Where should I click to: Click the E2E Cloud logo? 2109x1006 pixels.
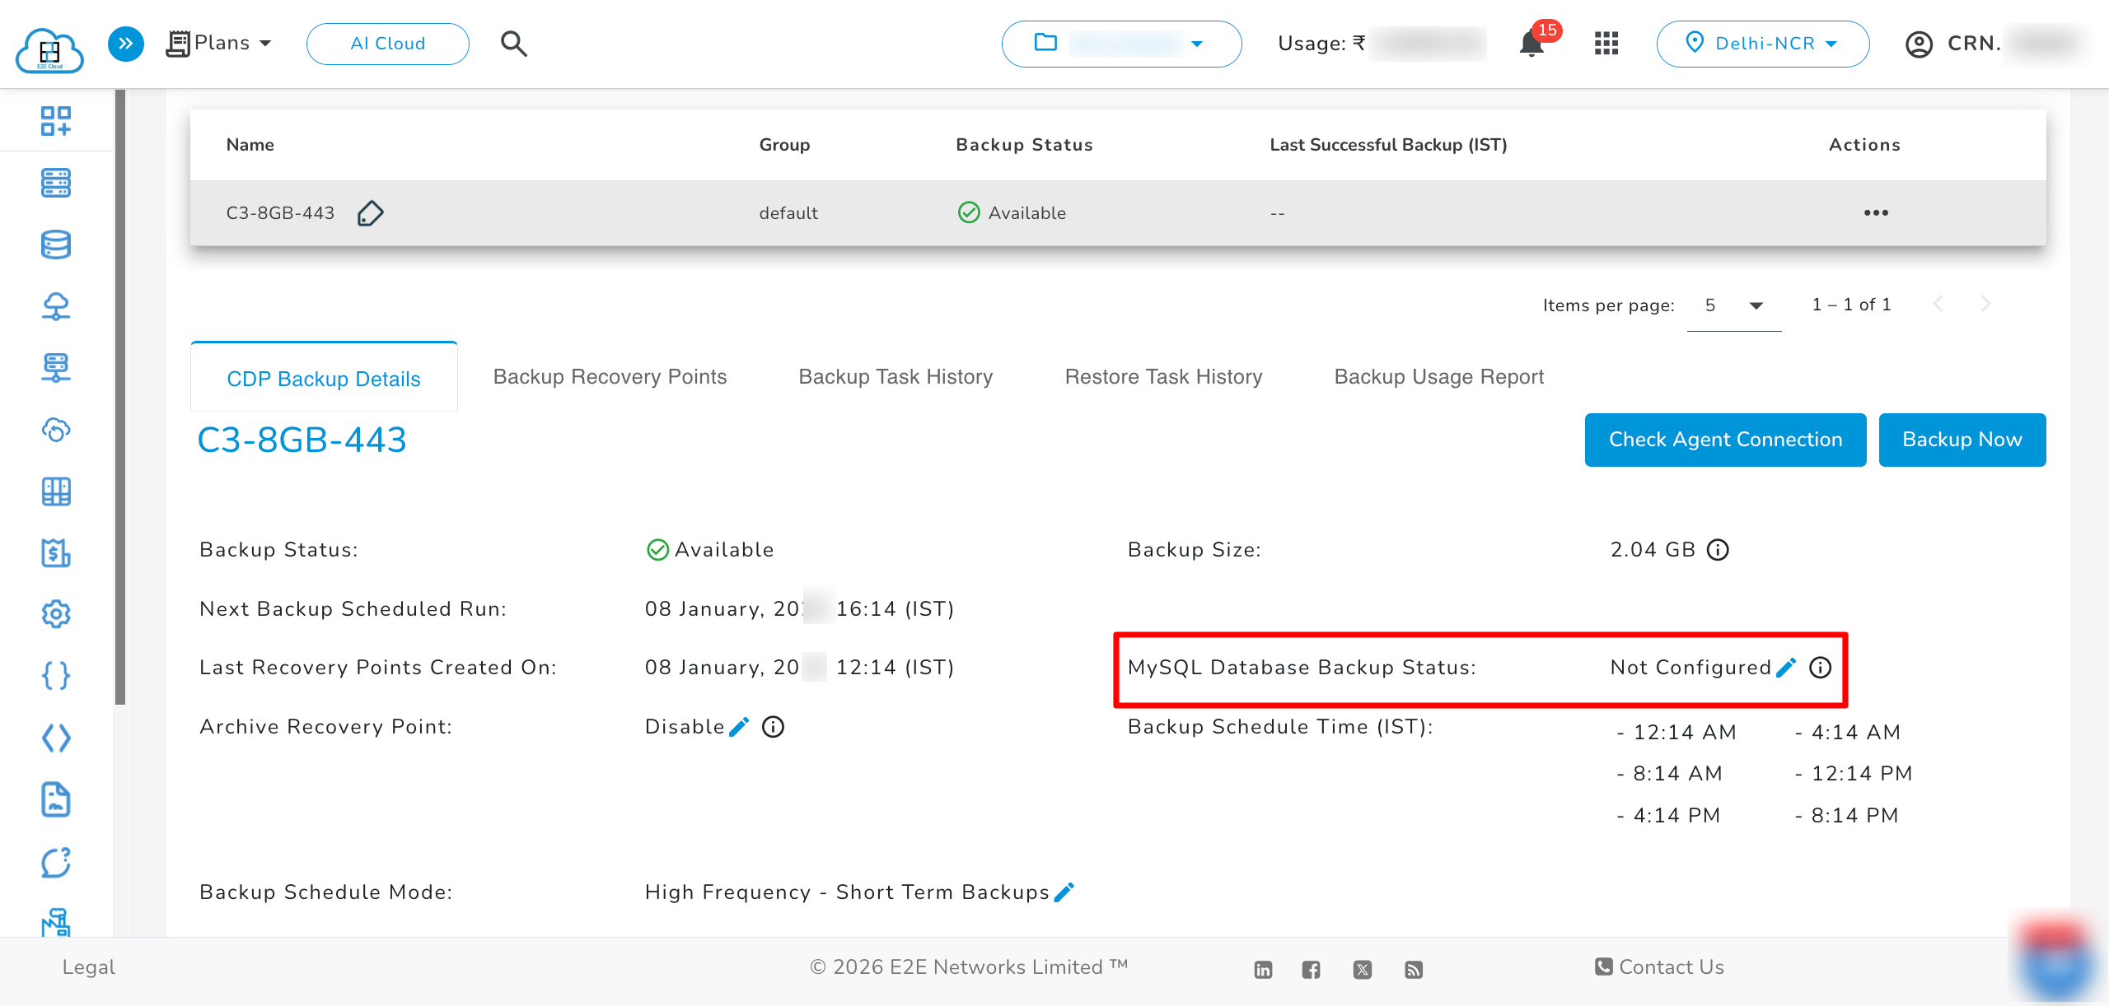coord(49,51)
